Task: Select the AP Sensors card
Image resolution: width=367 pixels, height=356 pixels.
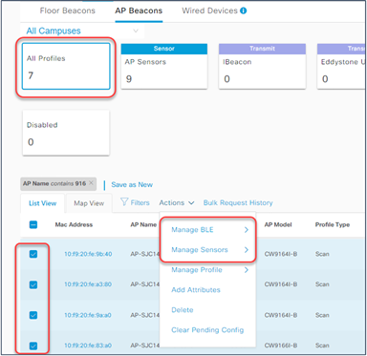Action: pyautogui.click(x=164, y=66)
